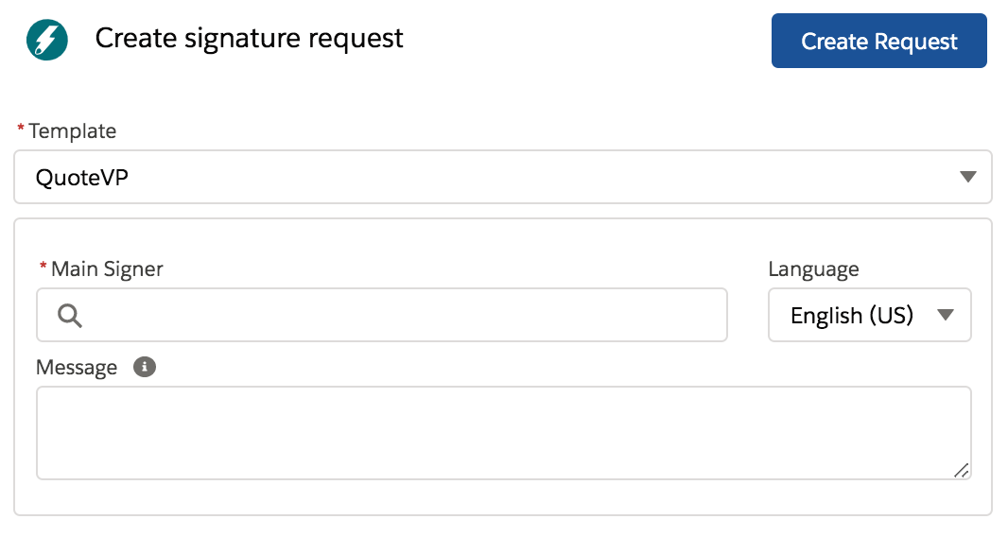Focus the Main Signer search field
The image size is (1008, 554).
point(397,316)
